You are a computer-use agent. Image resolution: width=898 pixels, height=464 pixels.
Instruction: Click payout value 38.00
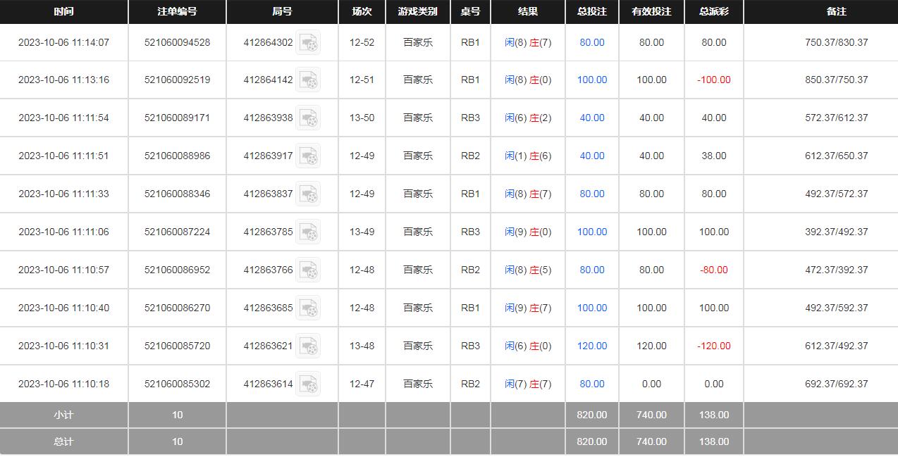click(714, 156)
